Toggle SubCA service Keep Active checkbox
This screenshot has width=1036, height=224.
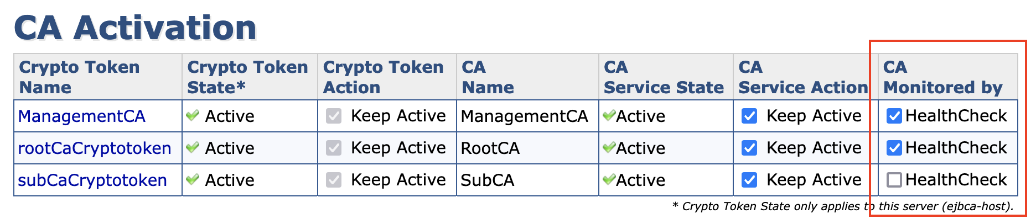coord(749,180)
